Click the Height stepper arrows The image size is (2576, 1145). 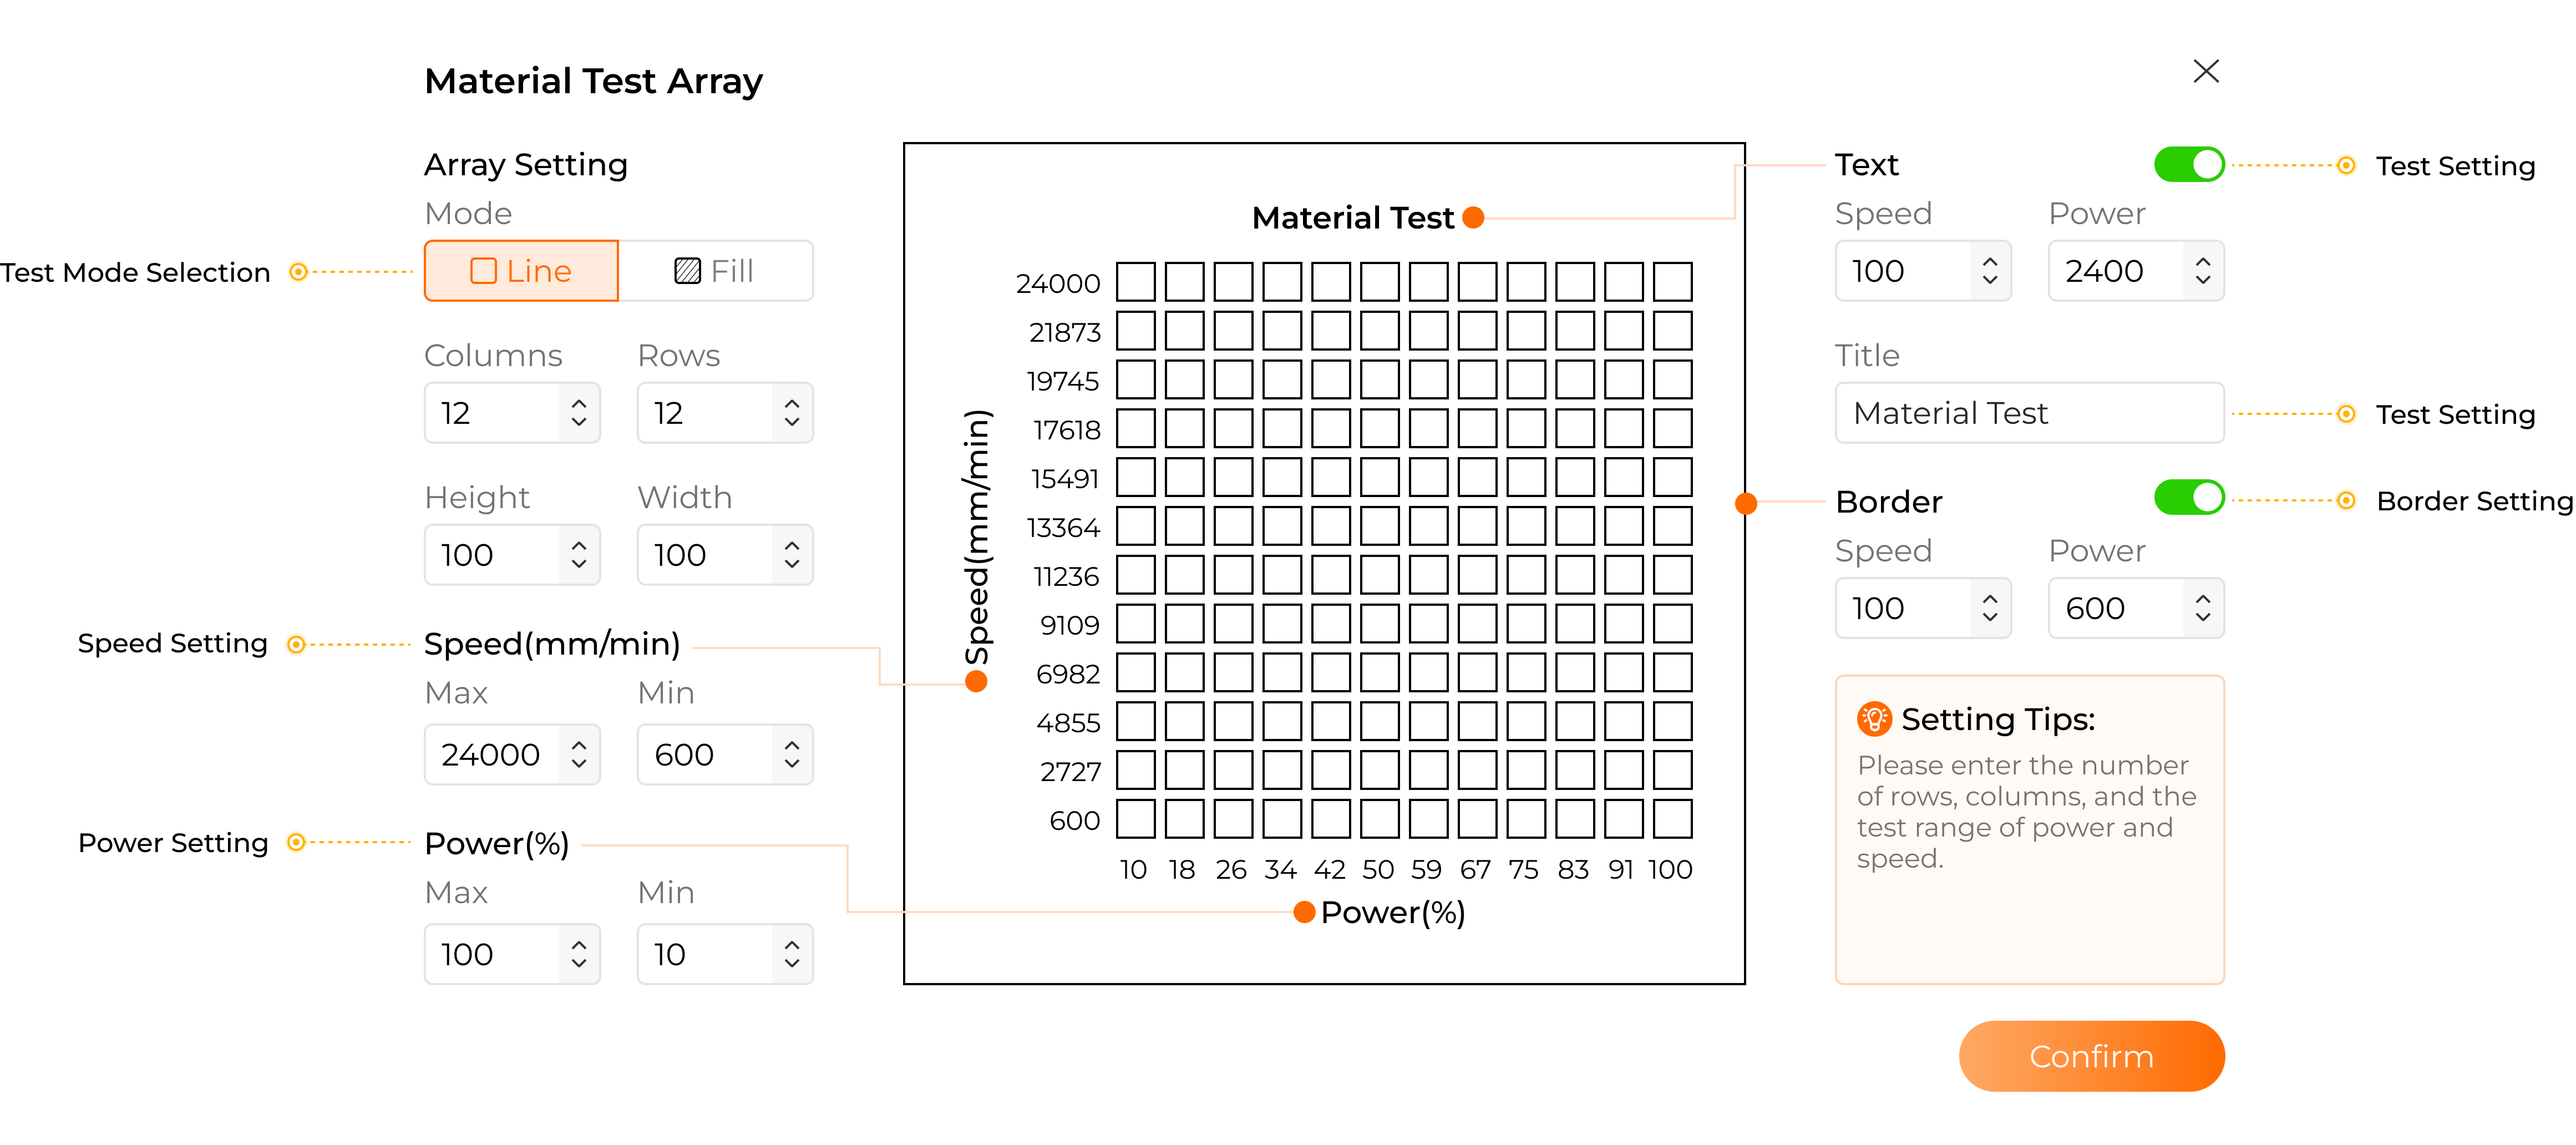click(x=579, y=555)
